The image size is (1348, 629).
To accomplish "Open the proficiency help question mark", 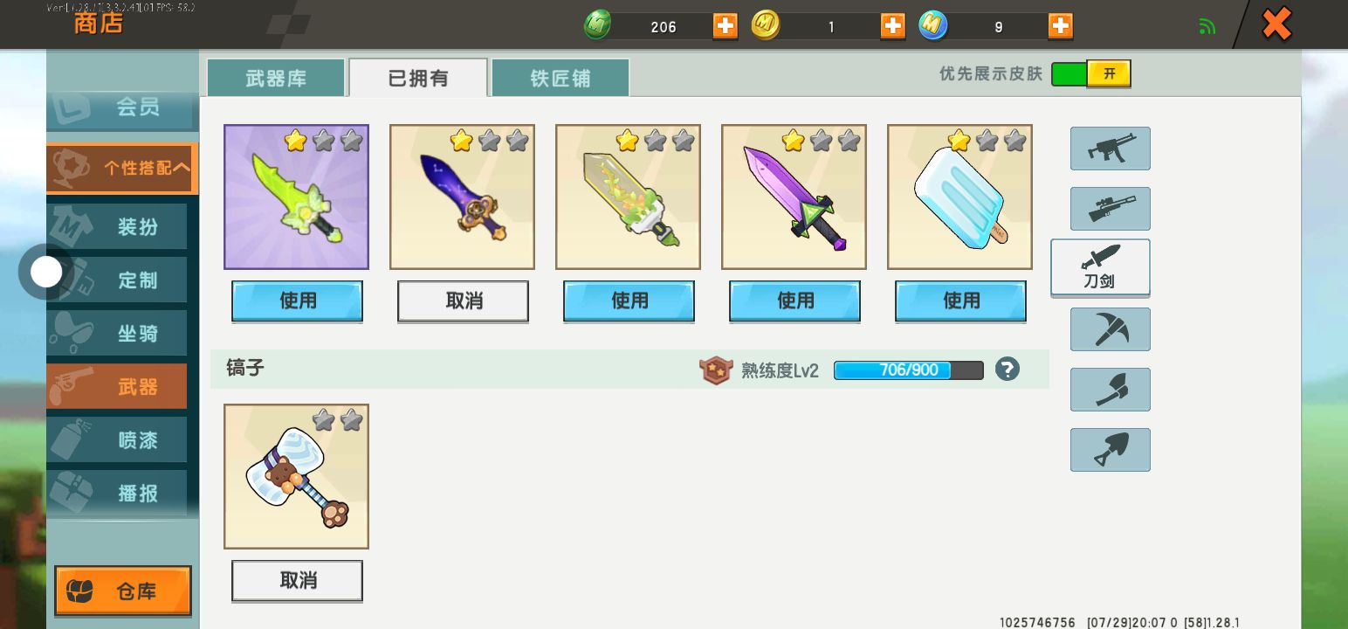I will tap(1007, 370).
